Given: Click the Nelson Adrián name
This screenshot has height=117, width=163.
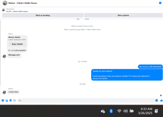Looking at the screenshot, I should click(14, 37).
